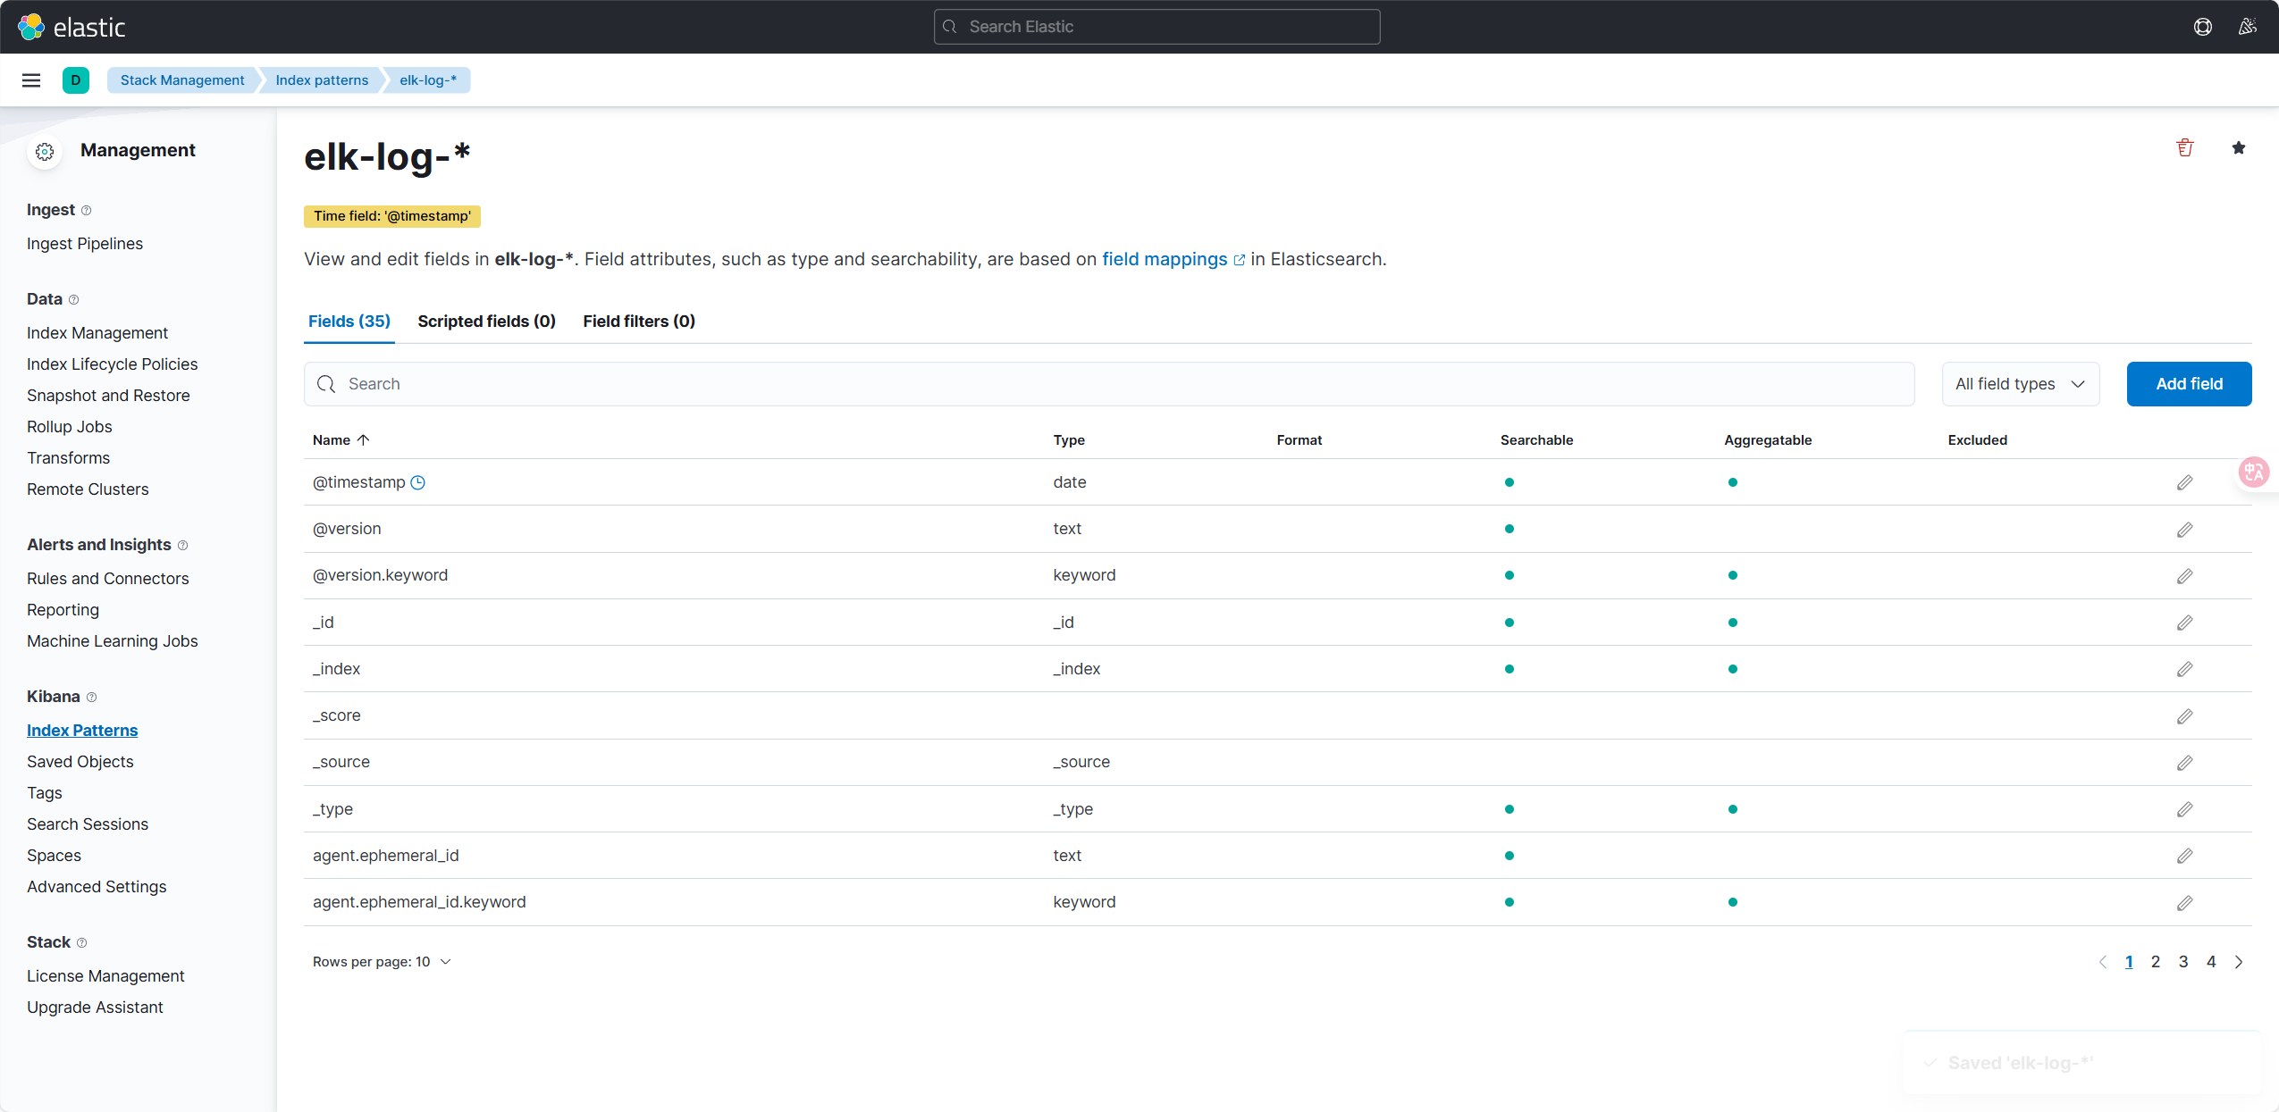Click the Kibana section info icon
This screenshot has height=1112, width=2279.
tap(92, 698)
